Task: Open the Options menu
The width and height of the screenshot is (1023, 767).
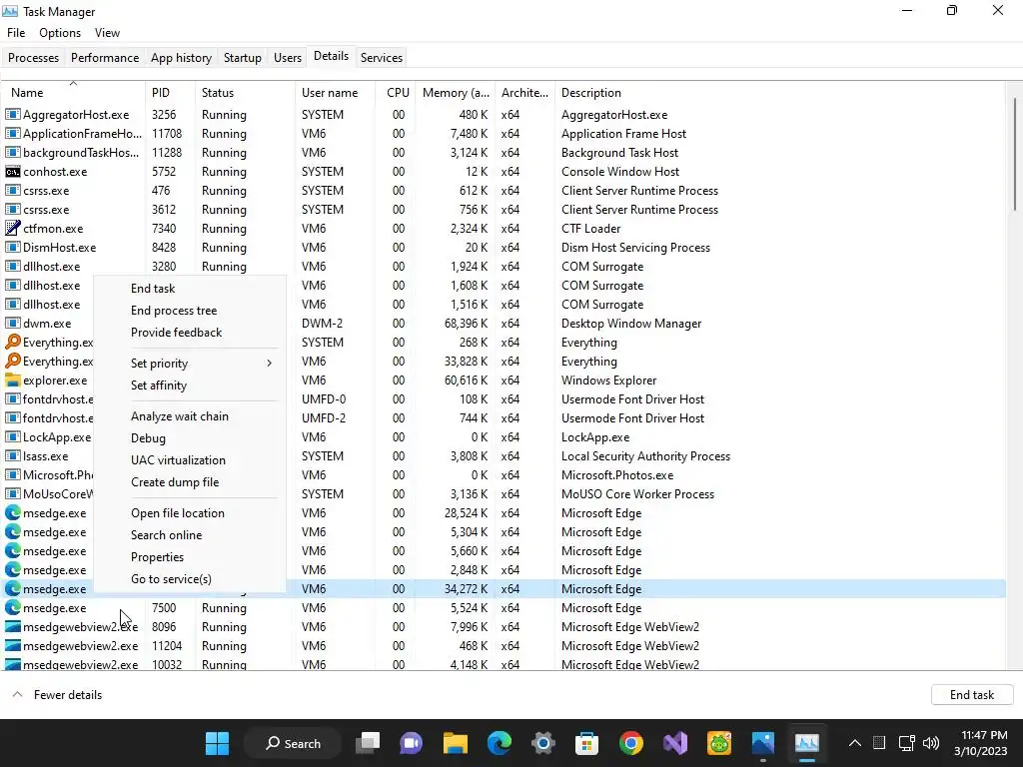Action: (x=60, y=33)
